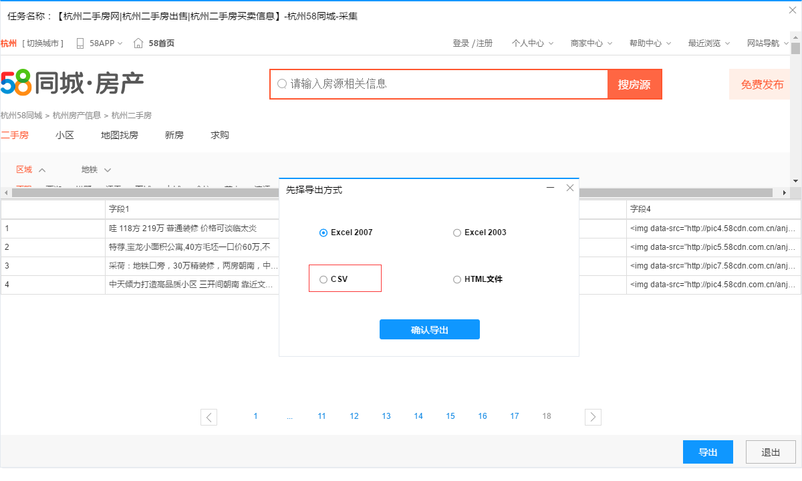The height and width of the screenshot is (481, 802).
Task: Select row 3 text 采荷：地铁口旁
Action: (x=193, y=266)
